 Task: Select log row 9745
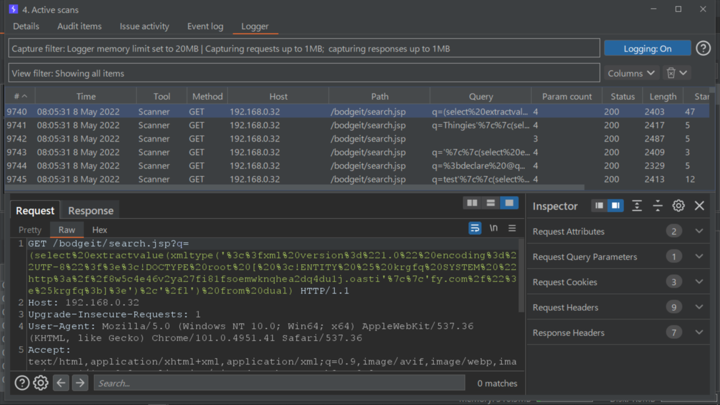(x=357, y=179)
